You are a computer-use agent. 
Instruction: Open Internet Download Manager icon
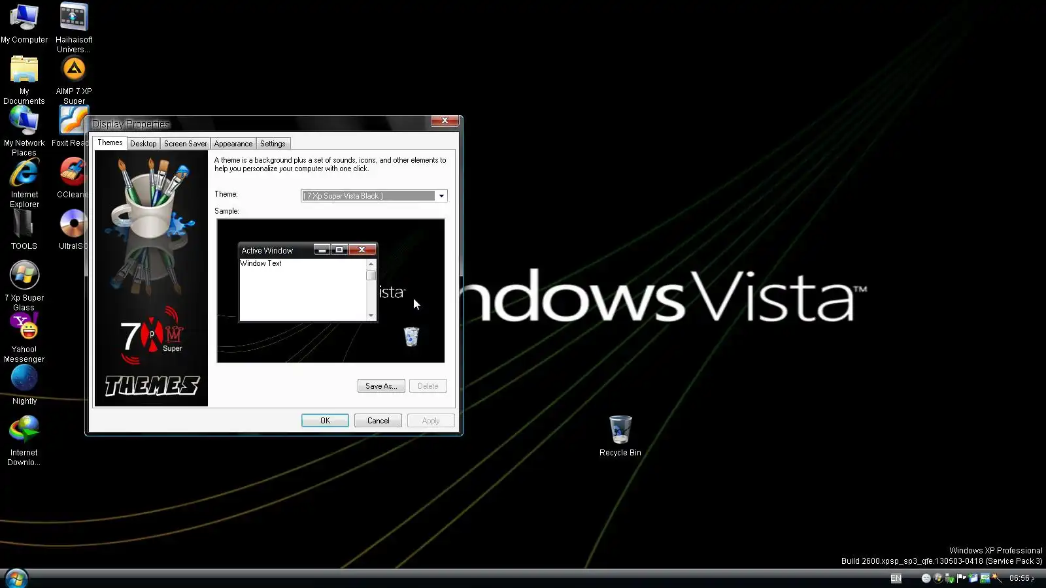point(24,441)
